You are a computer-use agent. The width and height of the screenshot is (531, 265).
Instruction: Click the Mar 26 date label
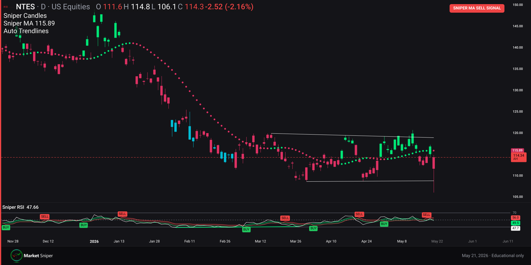click(296, 242)
